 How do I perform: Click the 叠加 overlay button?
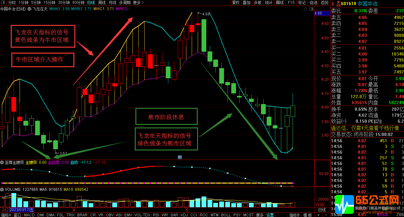[246, 3]
